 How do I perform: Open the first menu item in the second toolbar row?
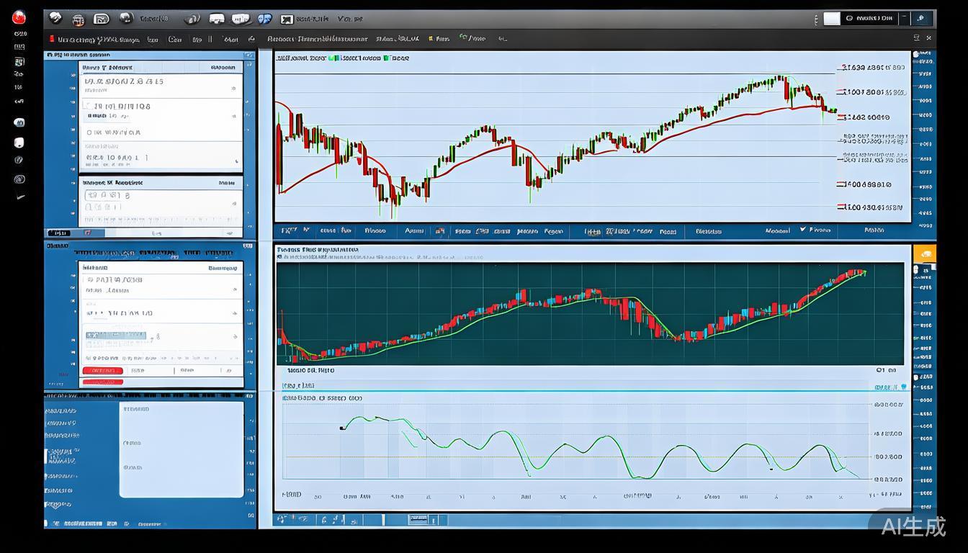pyautogui.click(x=94, y=39)
